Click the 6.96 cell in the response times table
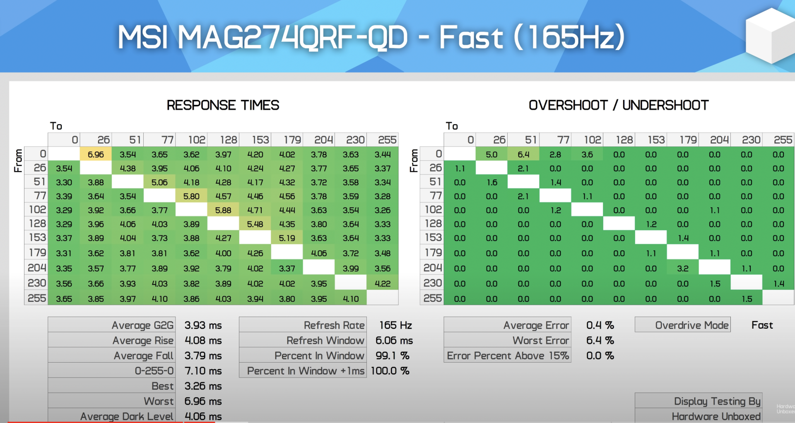This screenshot has width=795, height=423. 96,154
